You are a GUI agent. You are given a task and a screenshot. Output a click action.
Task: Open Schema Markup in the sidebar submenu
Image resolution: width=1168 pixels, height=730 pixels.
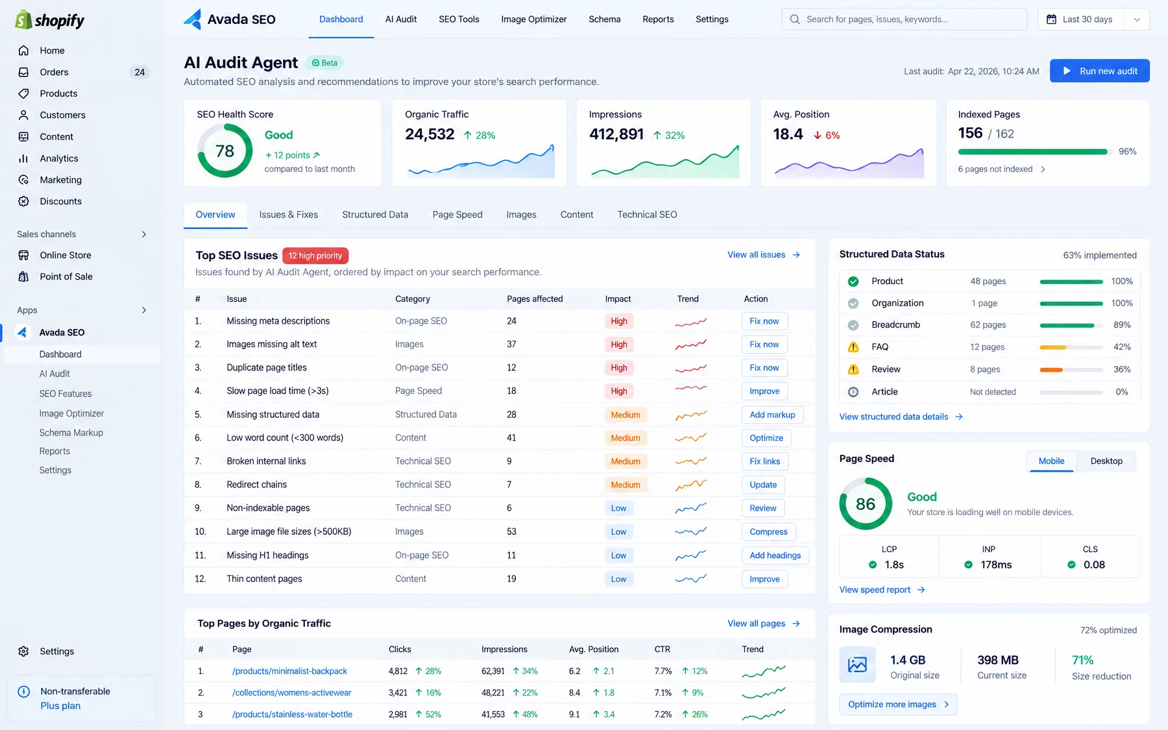pyautogui.click(x=71, y=433)
